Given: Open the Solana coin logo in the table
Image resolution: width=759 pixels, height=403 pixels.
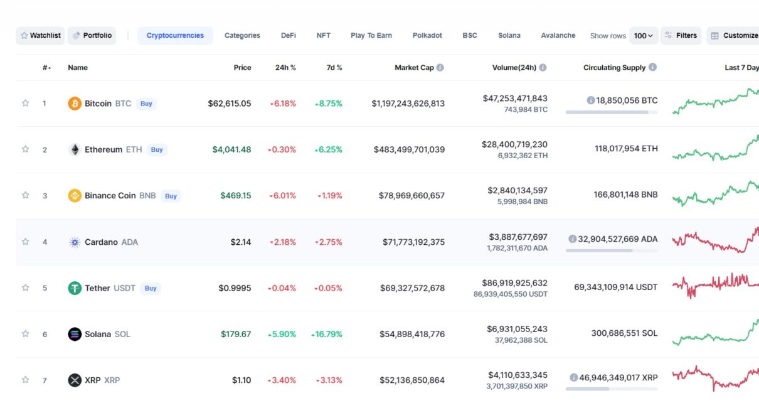Looking at the screenshot, I should tap(75, 334).
